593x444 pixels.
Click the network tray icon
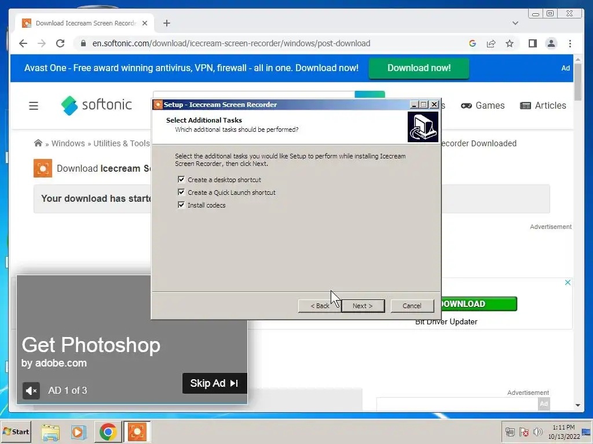point(510,432)
